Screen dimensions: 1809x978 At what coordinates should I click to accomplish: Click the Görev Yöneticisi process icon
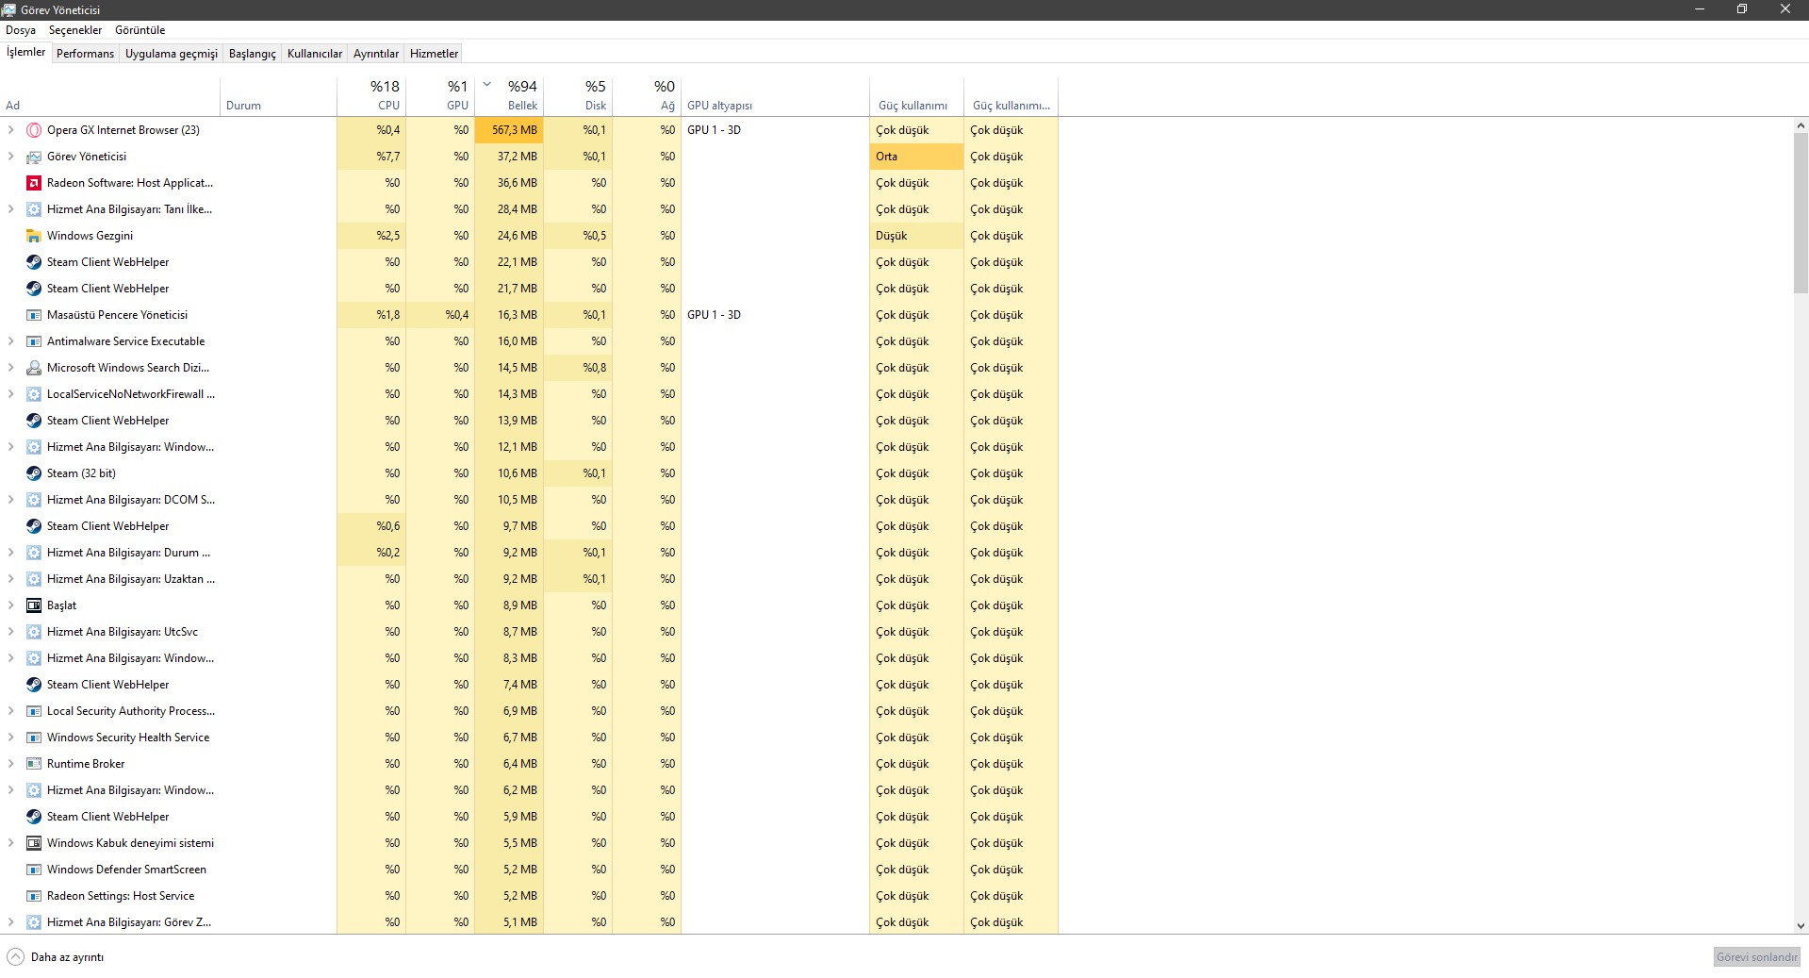pyautogui.click(x=34, y=157)
